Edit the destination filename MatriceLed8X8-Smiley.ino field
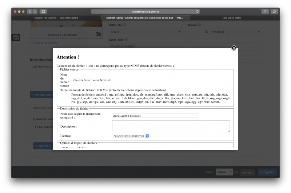This screenshot has height=193, width=291. click(x=155, y=116)
